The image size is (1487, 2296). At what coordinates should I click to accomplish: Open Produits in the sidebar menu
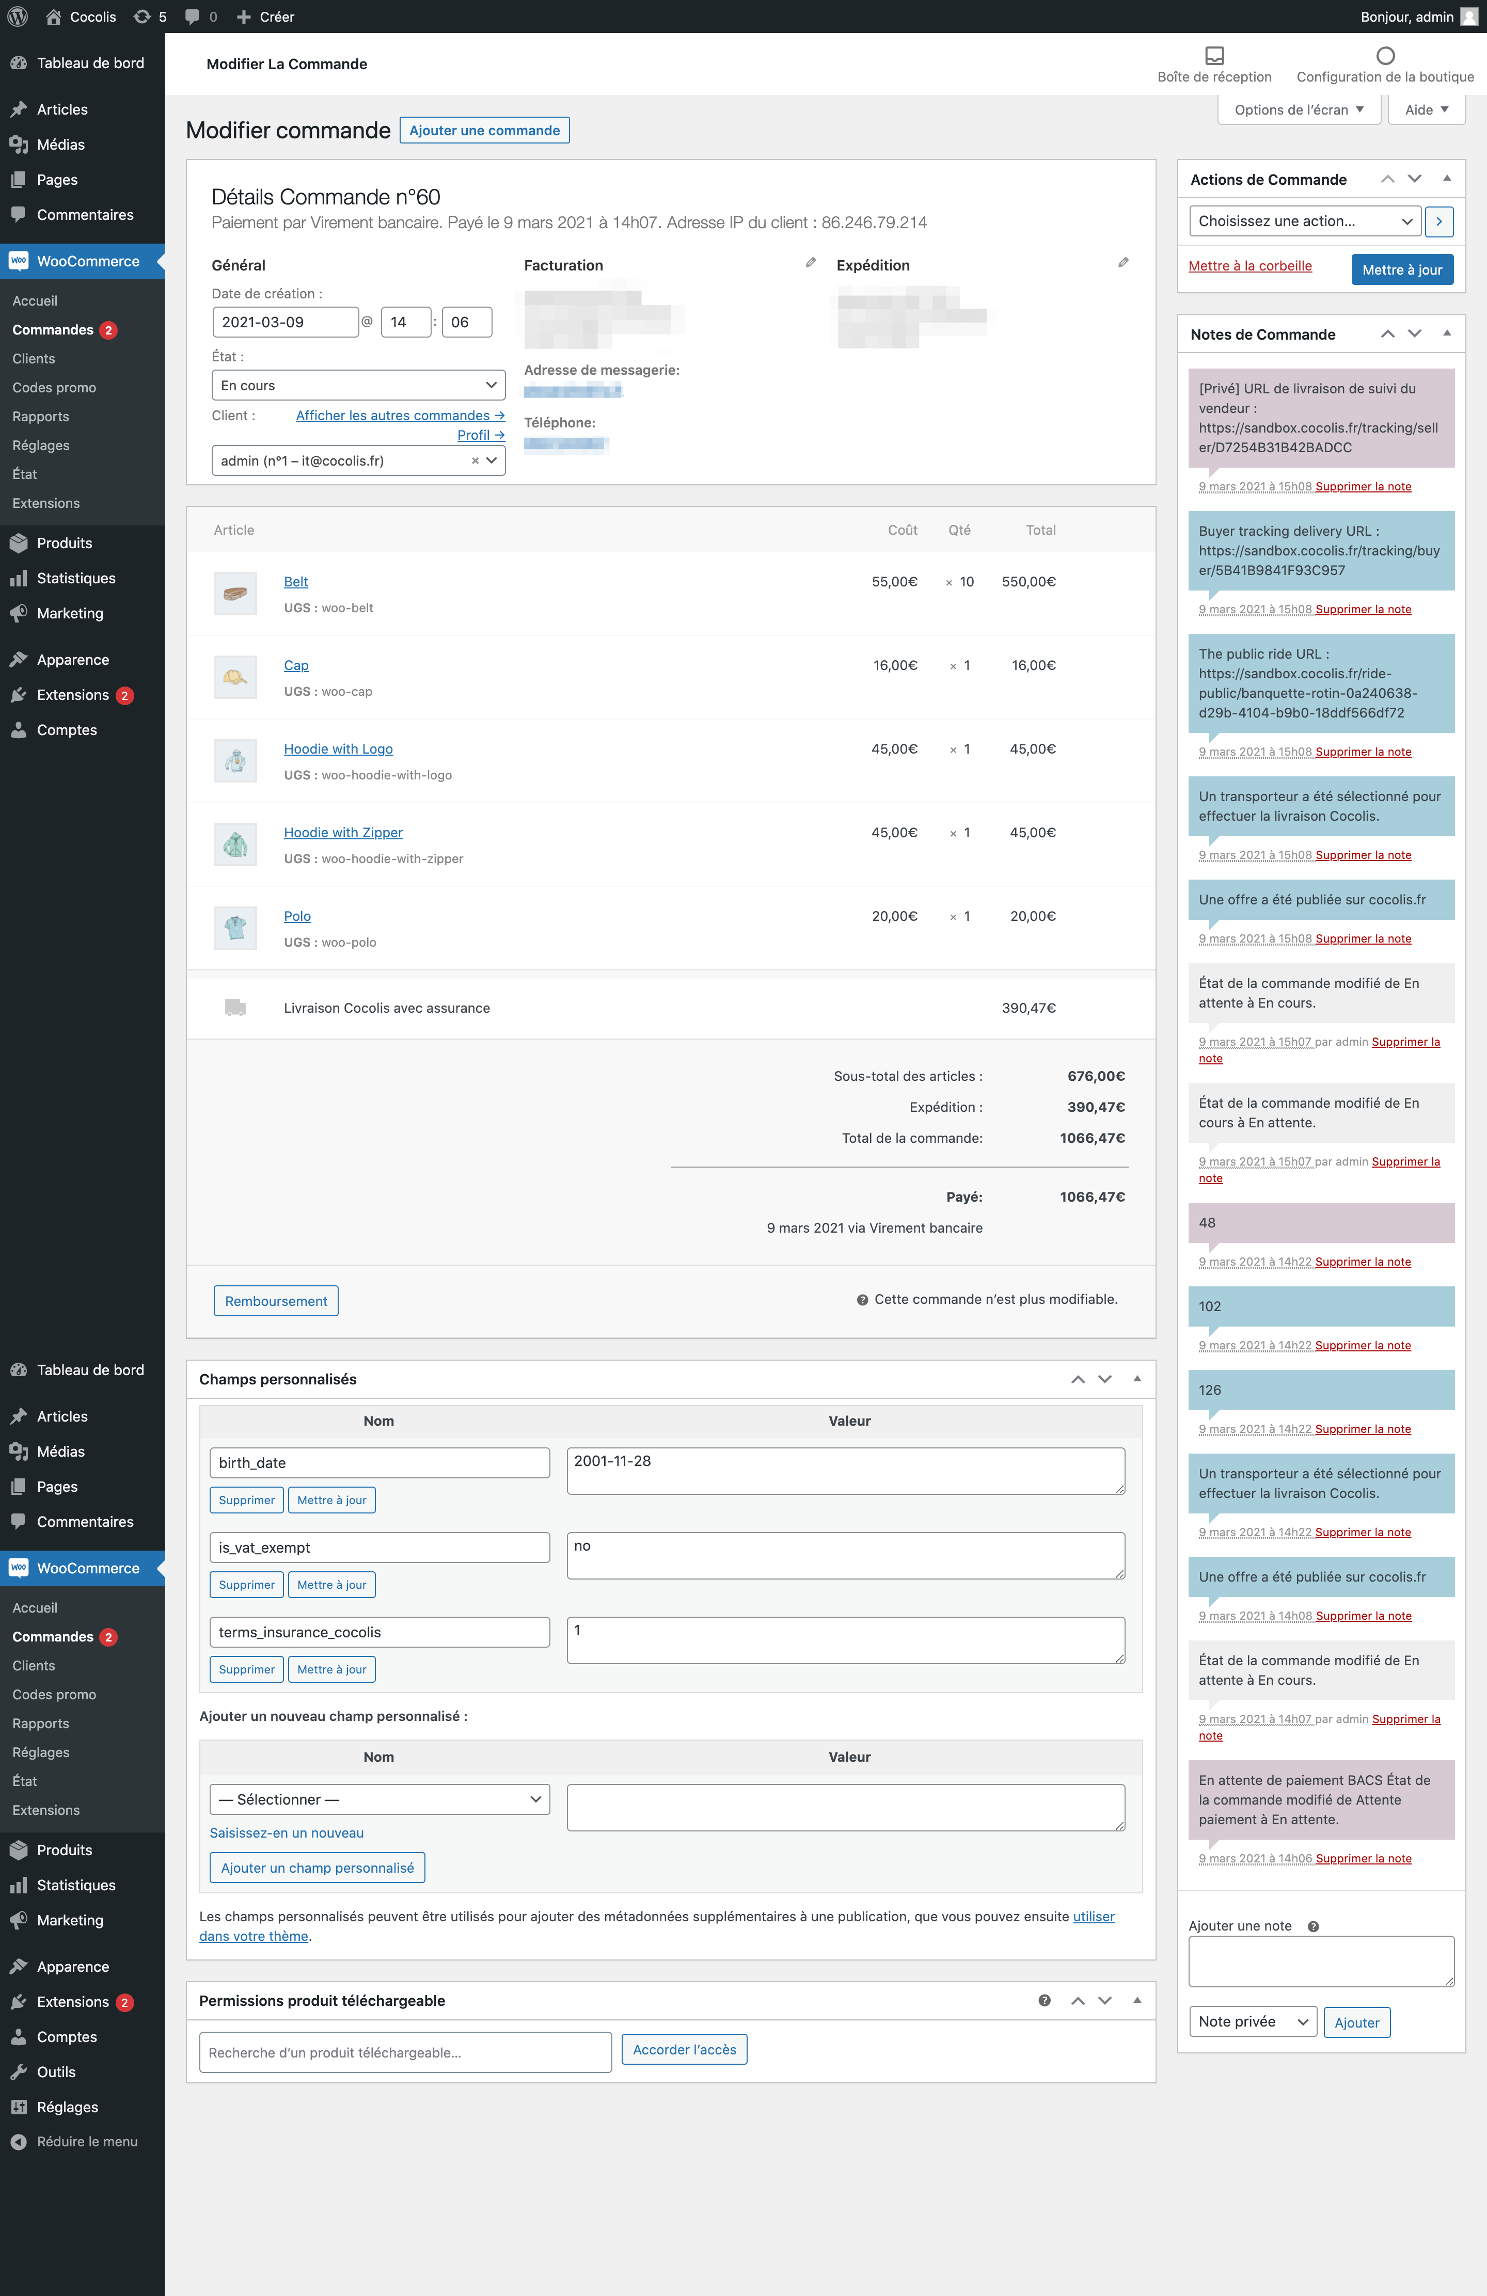(x=65, y=543)
